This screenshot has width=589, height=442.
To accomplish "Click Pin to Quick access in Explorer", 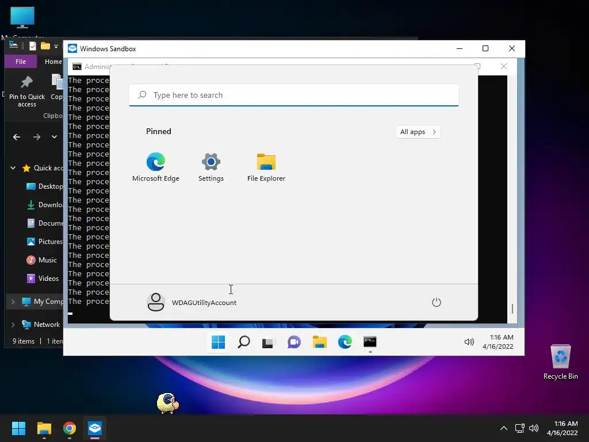I will click(x=26, y=92).
